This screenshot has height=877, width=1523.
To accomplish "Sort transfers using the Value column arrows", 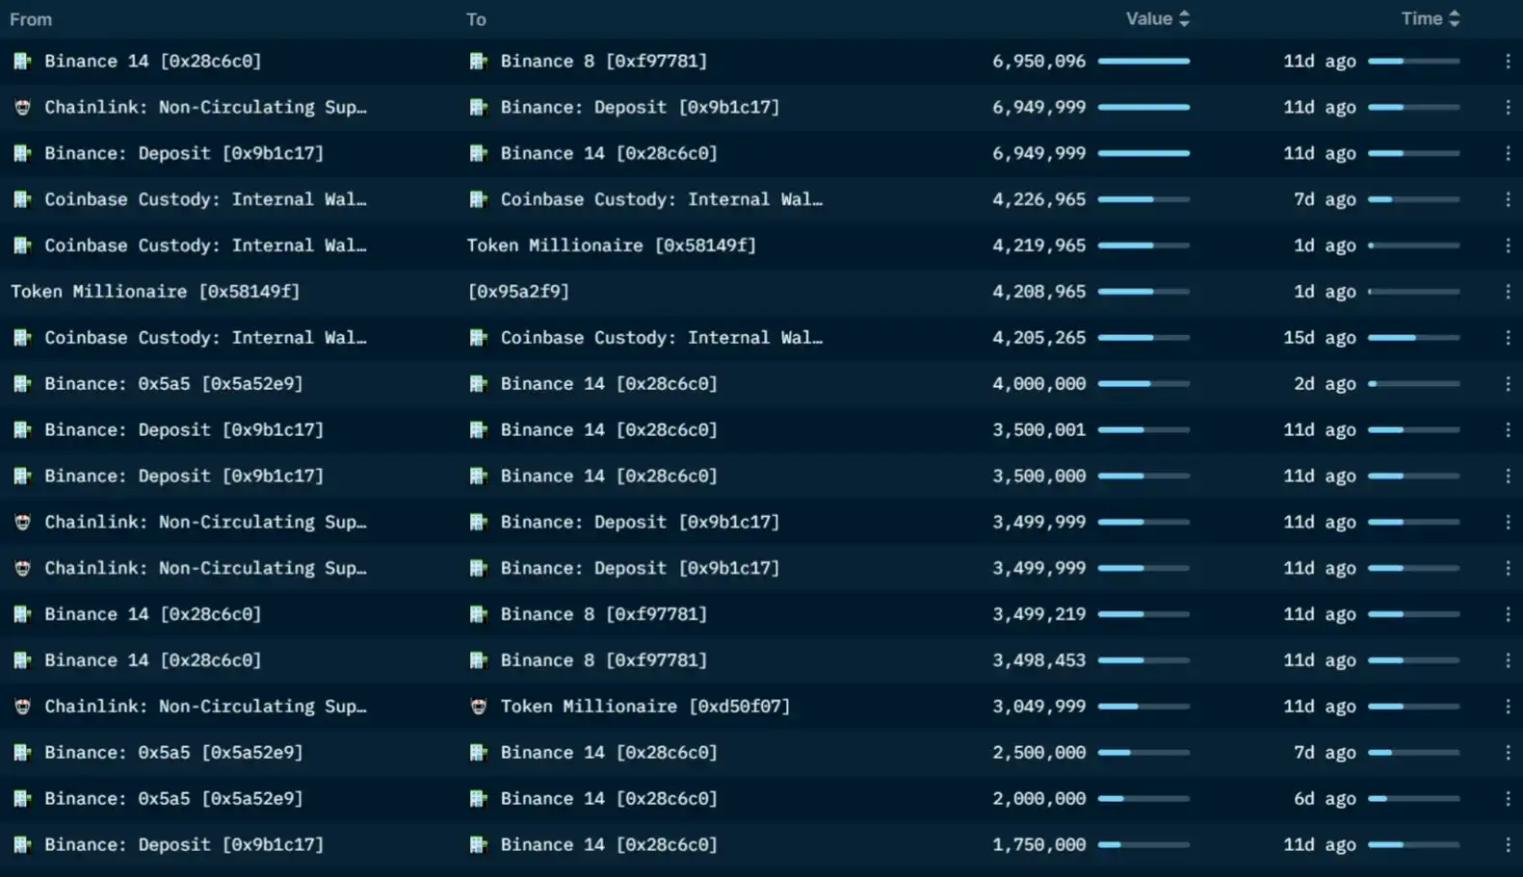I will [x=1184, y=18].
